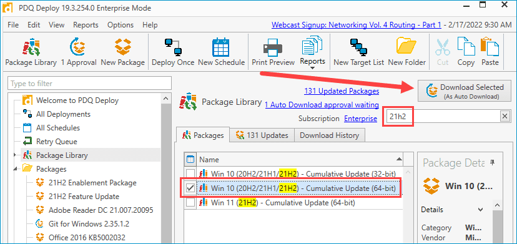Screen dimensions: 517x244
Task: Create a New Folder from toolbar
Action: pos(407,52)
